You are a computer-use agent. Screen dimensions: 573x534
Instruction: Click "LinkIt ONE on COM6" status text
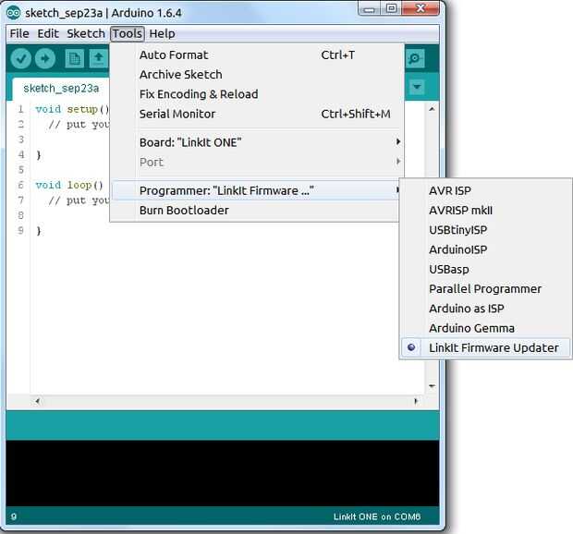tap(377, 516)
